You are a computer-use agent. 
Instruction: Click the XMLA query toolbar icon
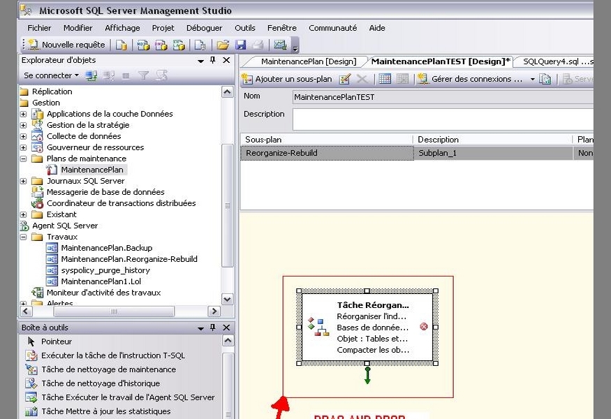point(179,45)
